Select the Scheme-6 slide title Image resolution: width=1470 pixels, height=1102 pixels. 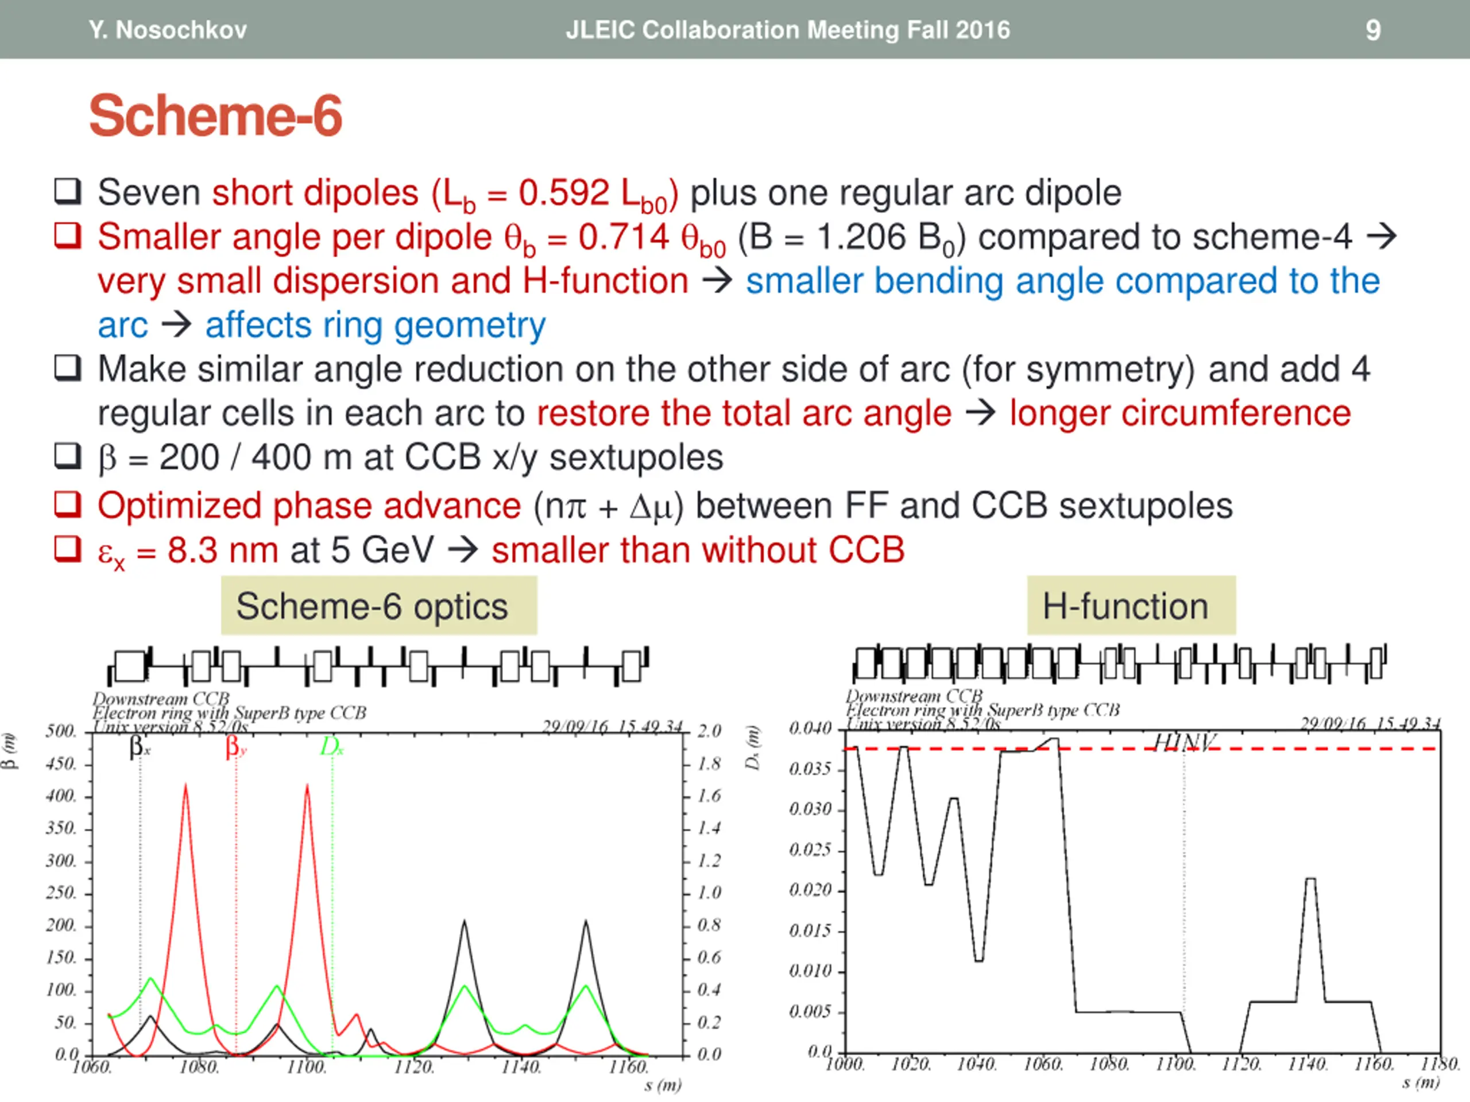[x=215, y=115]
